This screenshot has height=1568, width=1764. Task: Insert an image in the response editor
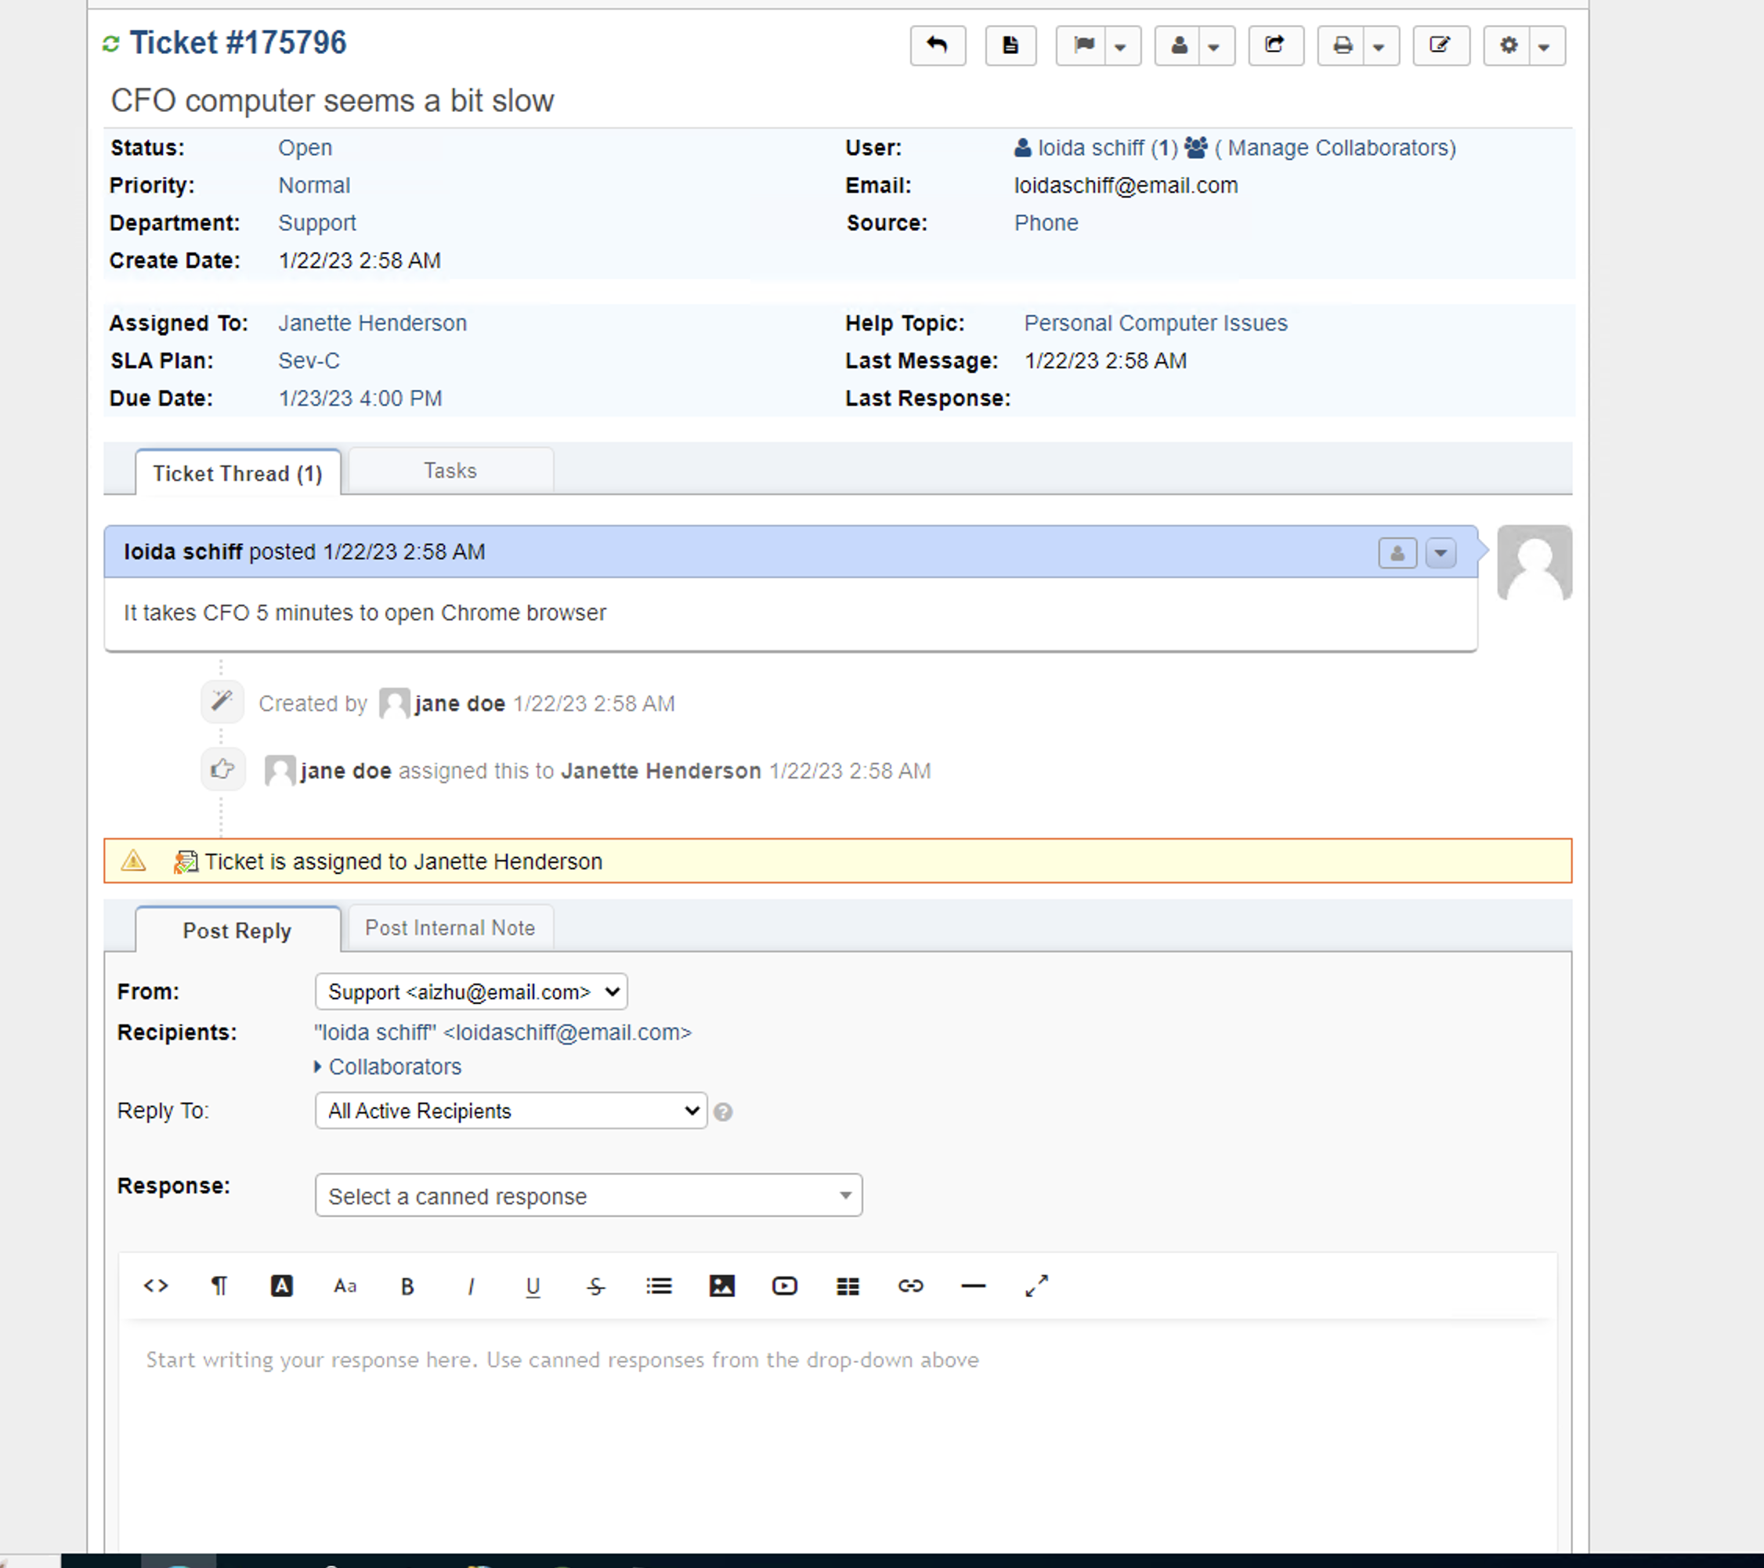pyautogui.click(x=721, y=1285)
